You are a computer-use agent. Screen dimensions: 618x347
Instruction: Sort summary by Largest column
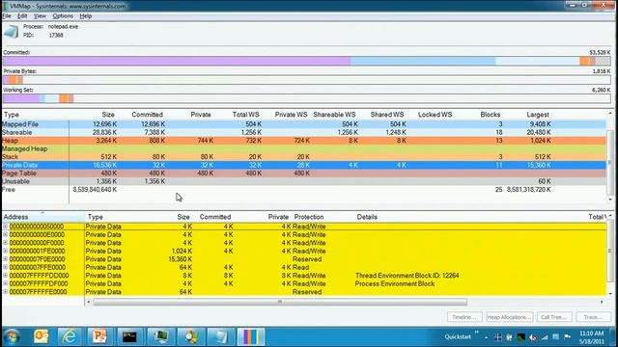pyautogui.click(x=538, y=115)
